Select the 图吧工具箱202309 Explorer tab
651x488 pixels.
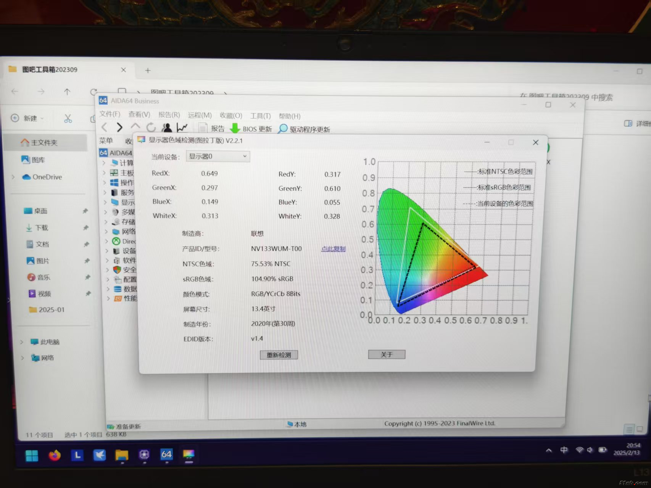[69, 70]
